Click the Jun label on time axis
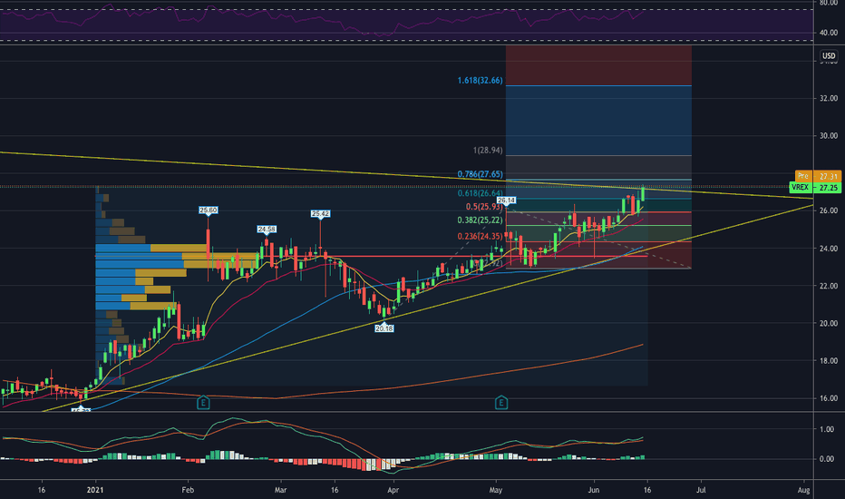845x499 pixels. [x=593, y=490]
